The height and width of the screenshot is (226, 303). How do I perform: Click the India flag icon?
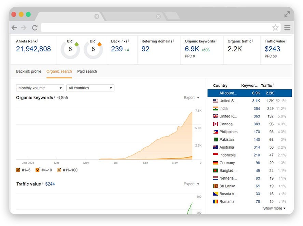click(x=216, y=109)
